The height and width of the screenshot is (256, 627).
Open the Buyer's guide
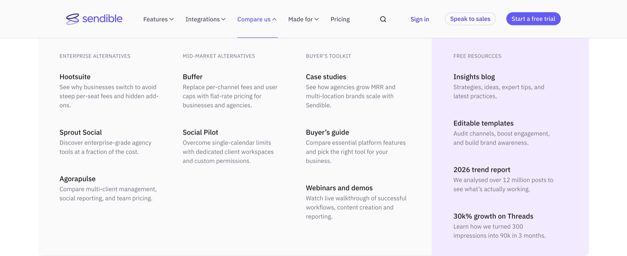pos(327,132)
